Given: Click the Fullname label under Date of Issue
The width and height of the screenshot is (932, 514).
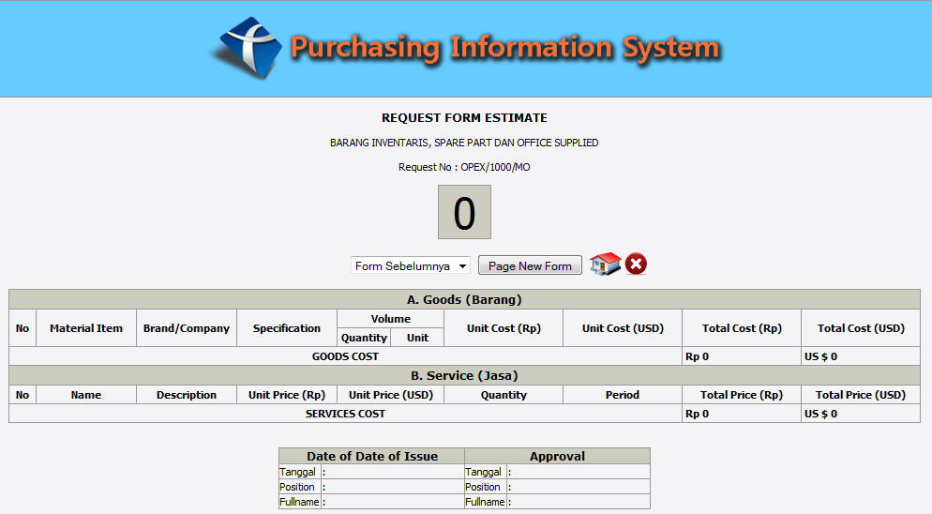Looking at the screenshot, I should (x=300, y=502).
